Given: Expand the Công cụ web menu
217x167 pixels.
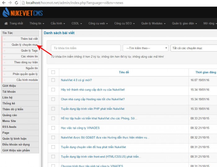Looking at the screenshot, I should 98,23.
